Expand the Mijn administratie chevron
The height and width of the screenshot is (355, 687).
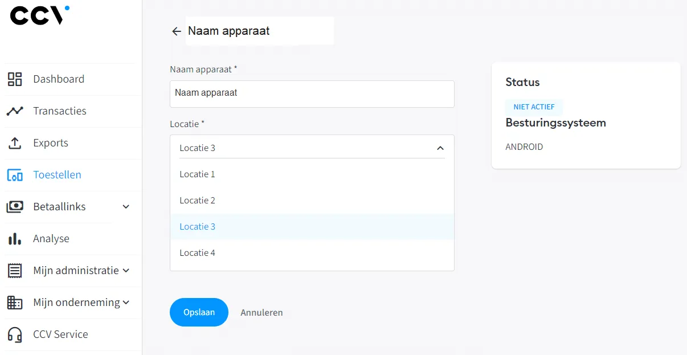click(126, 271)
